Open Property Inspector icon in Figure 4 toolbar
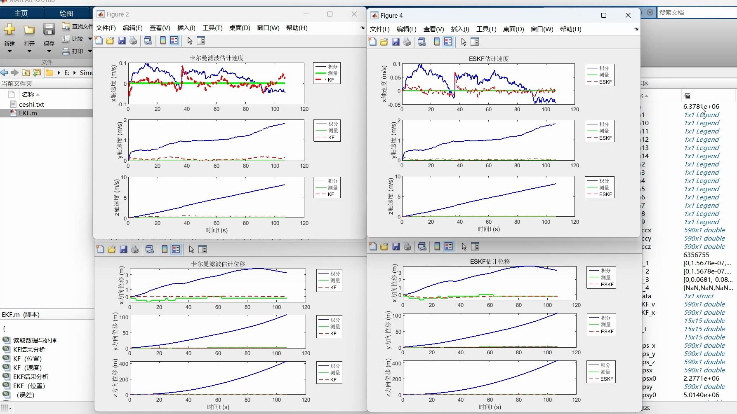 (475, 42)
